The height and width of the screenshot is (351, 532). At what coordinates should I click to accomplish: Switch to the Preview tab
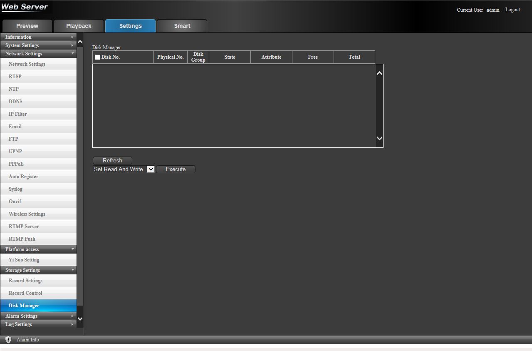coord(27,26)
